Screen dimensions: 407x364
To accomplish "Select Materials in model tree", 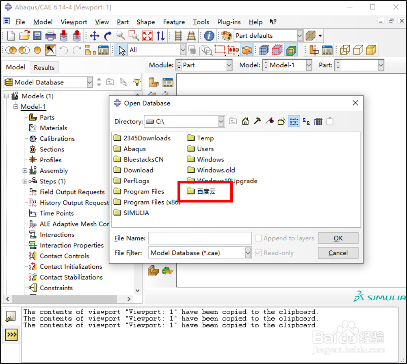I will (x=48, y=128).
